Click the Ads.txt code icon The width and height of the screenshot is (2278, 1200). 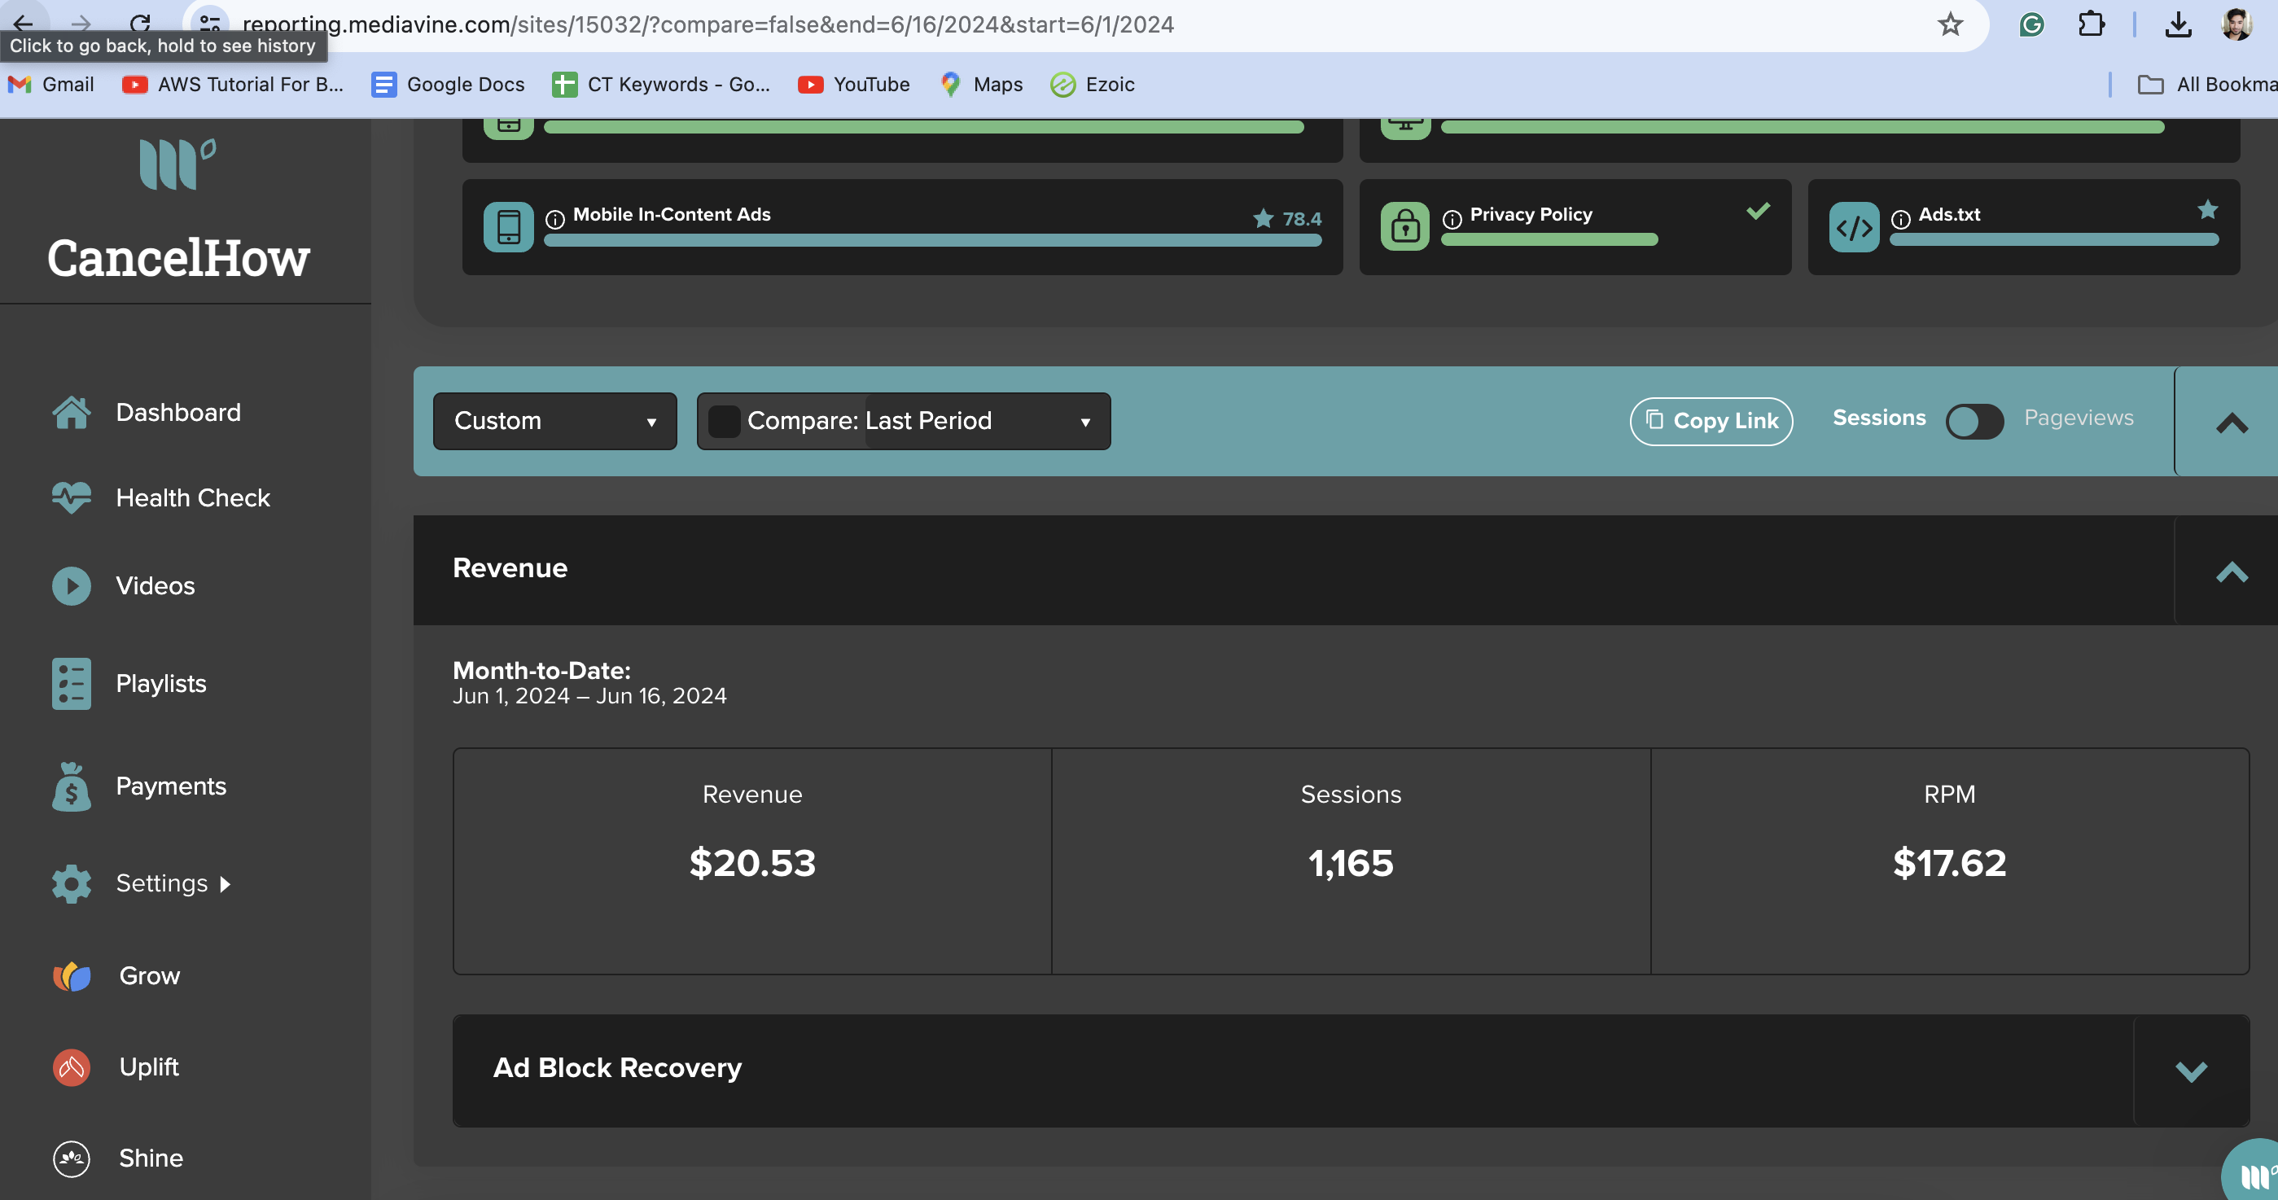click(1855, 227)
